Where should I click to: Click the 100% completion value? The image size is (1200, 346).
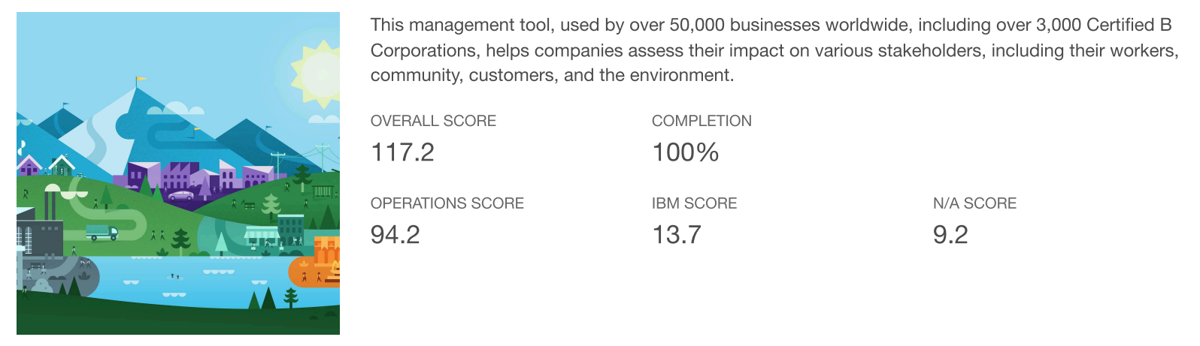coord(685,152)
